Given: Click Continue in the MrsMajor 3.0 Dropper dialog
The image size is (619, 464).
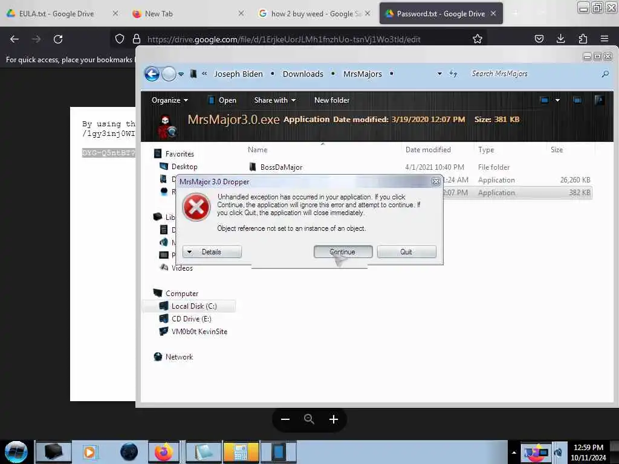Looking at the screenshot, I should 343,252.
